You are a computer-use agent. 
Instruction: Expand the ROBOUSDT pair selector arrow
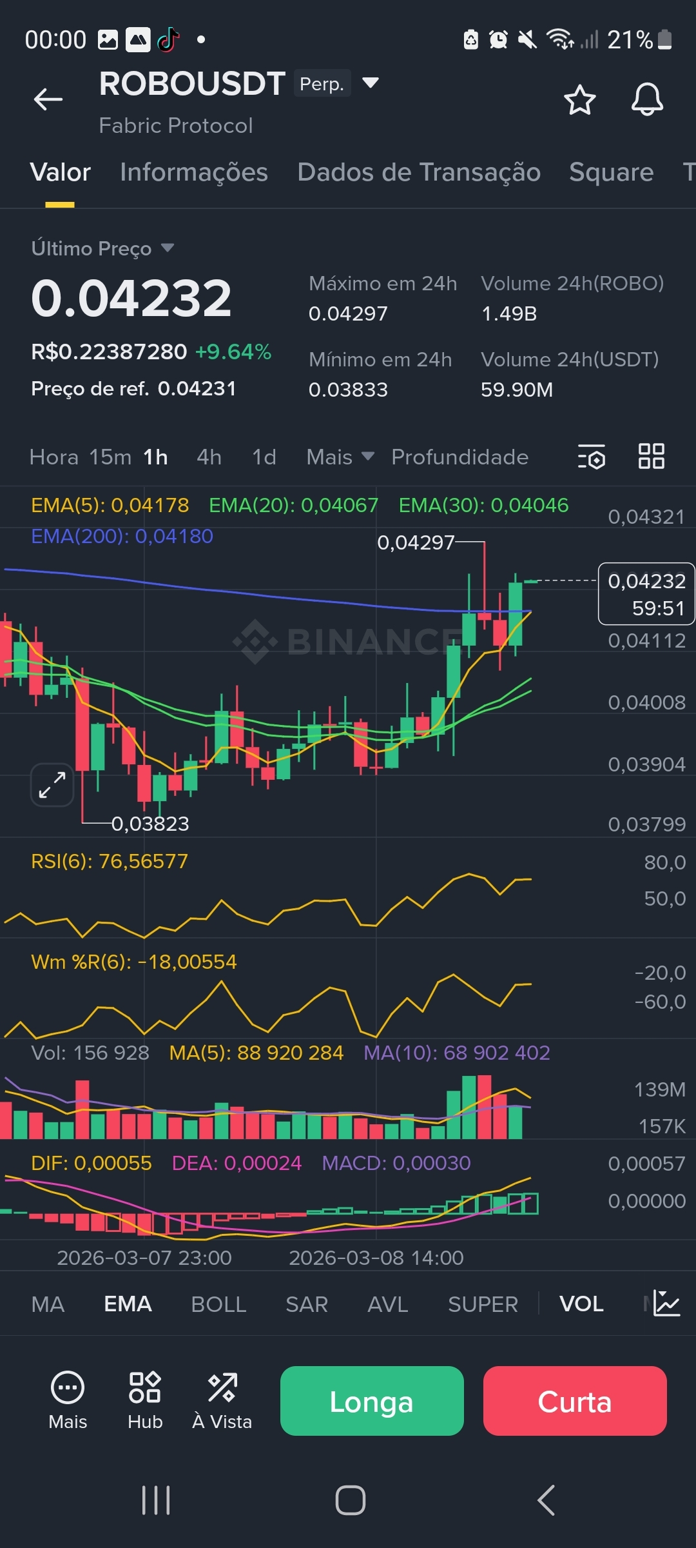[x=370, y=83]
